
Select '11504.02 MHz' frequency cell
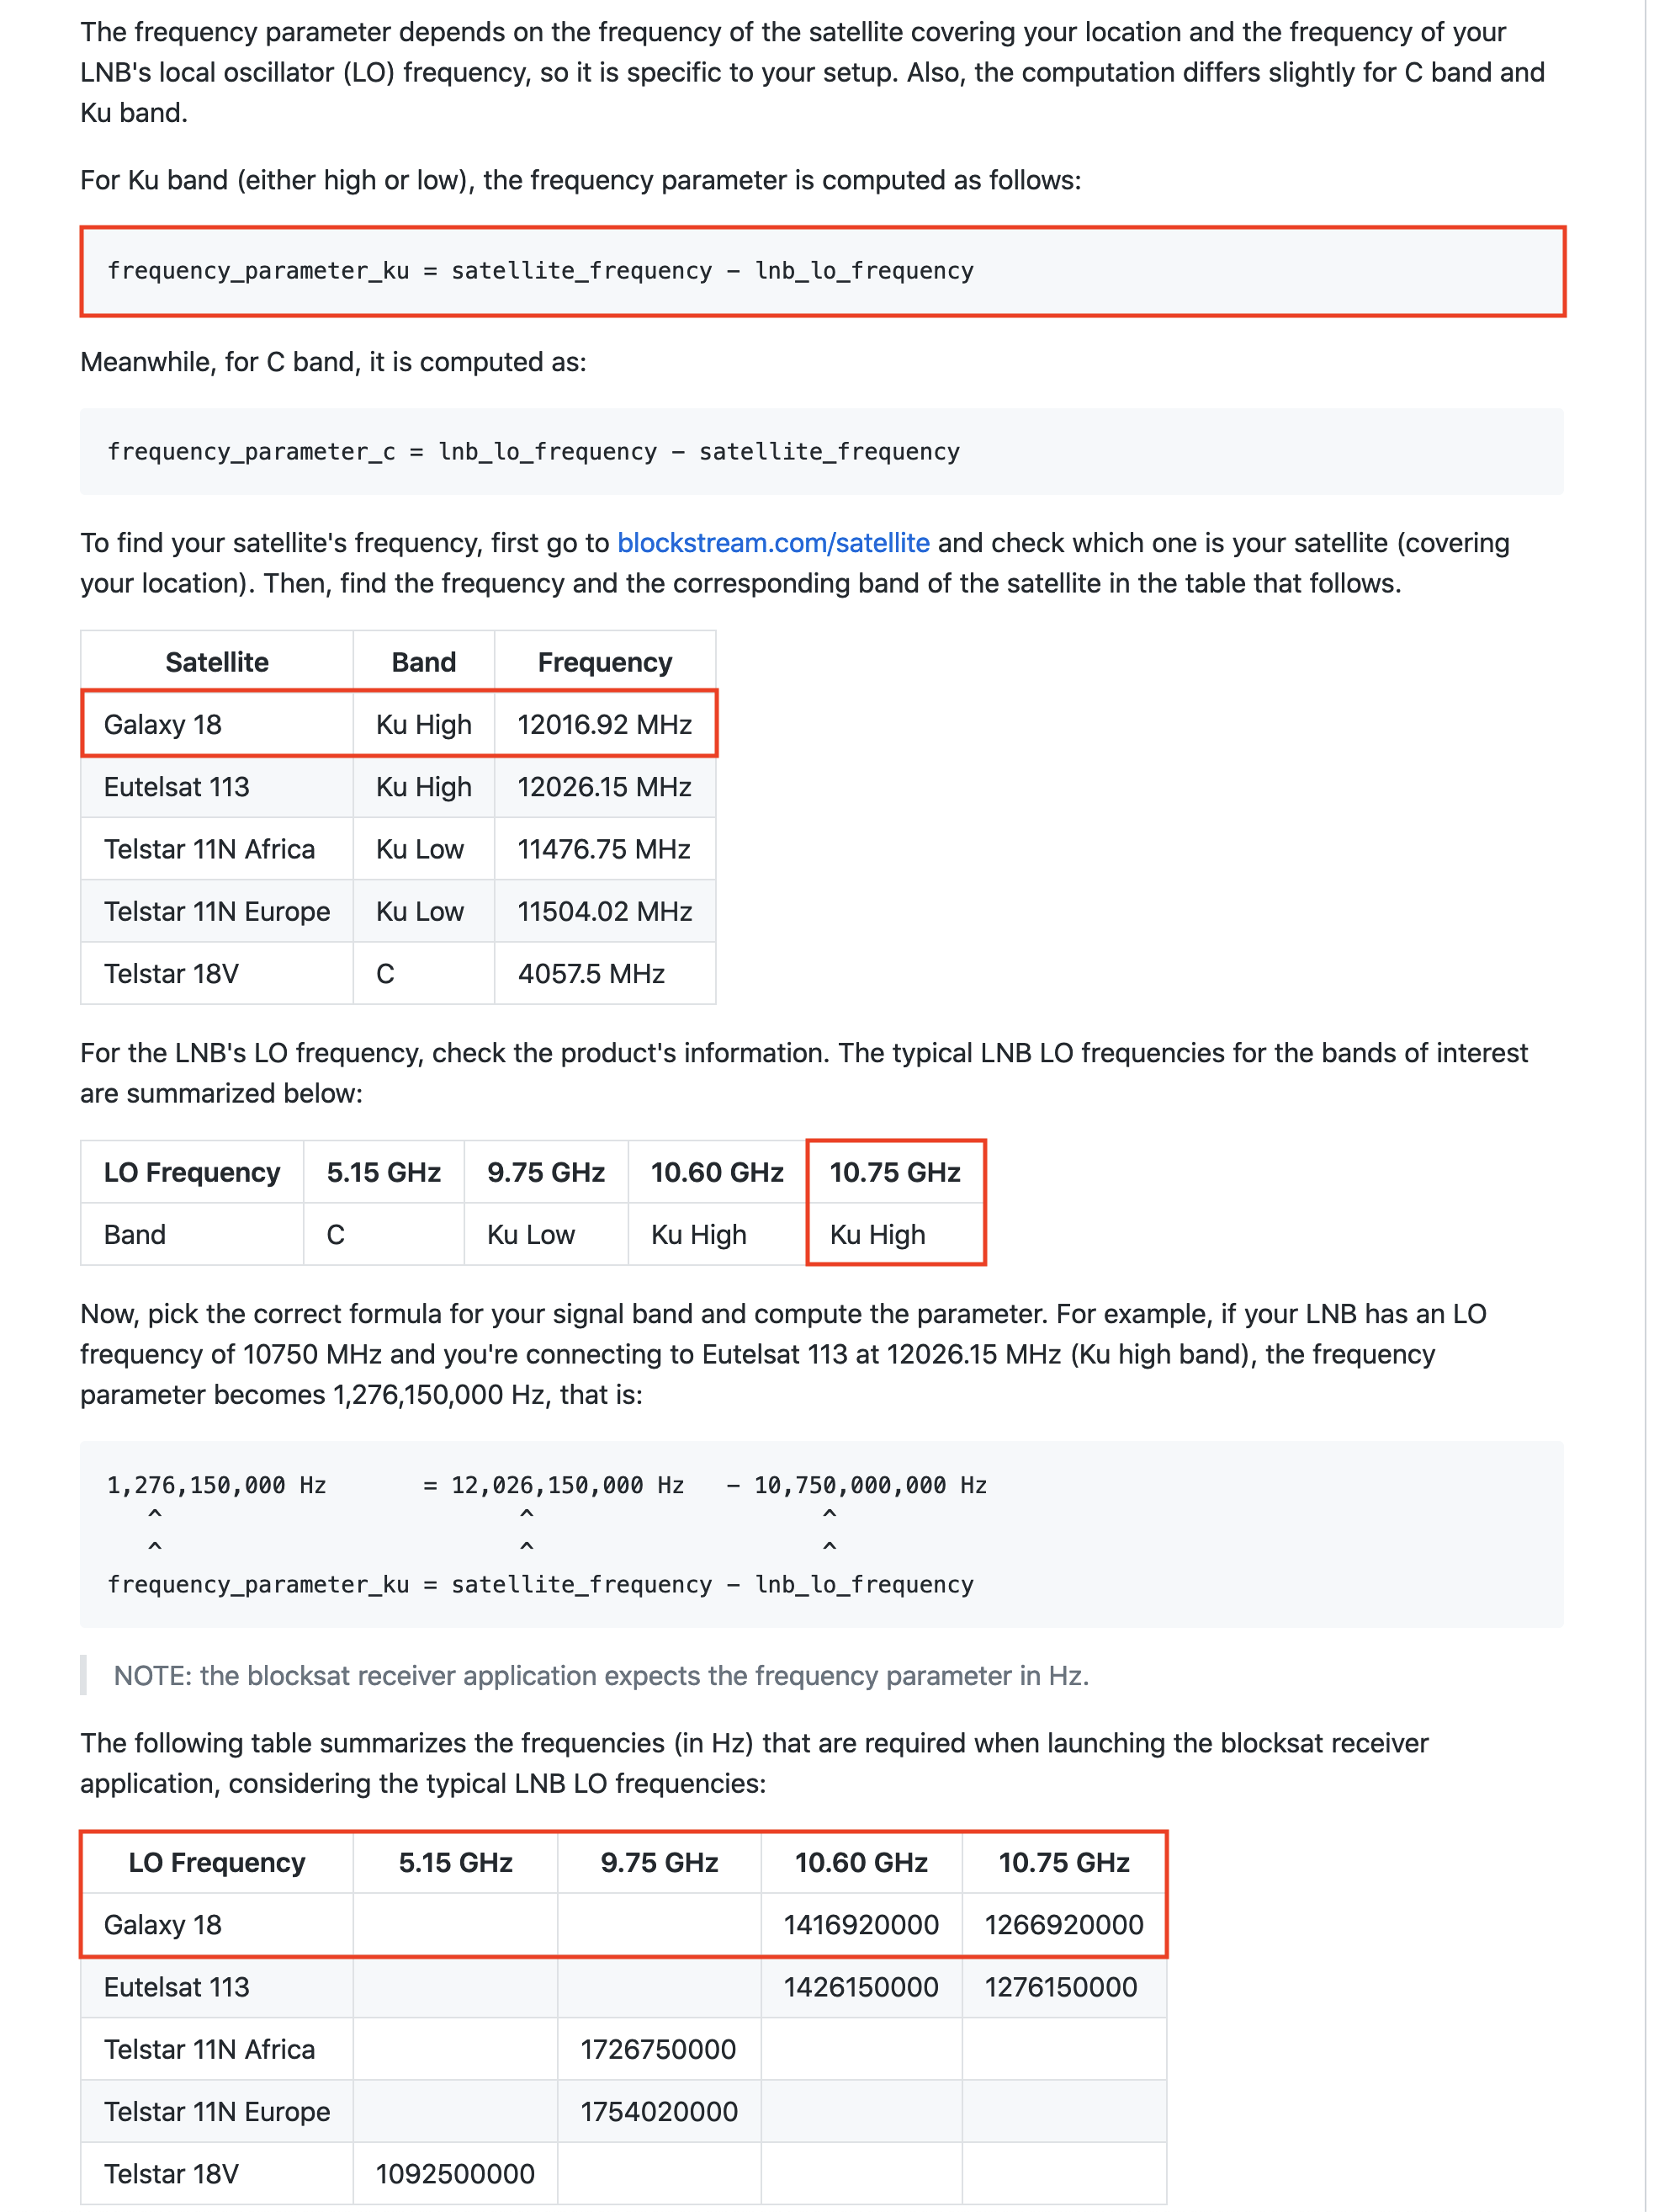(605, 911)
